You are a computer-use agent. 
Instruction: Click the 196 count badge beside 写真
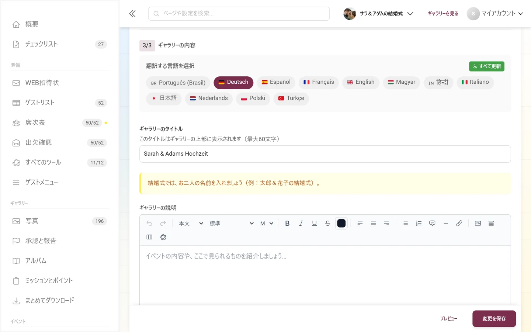coord(100,221)
